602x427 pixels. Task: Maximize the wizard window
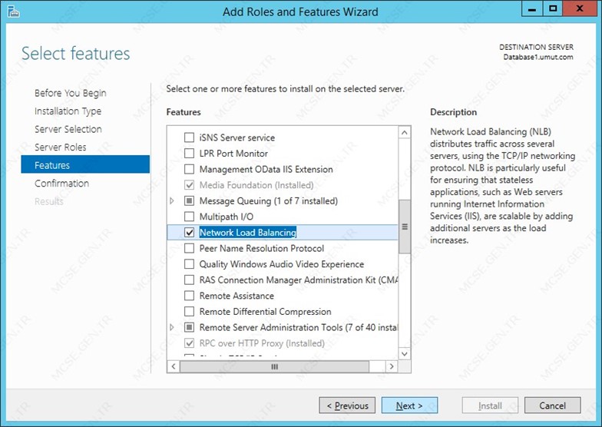point(553,9)
